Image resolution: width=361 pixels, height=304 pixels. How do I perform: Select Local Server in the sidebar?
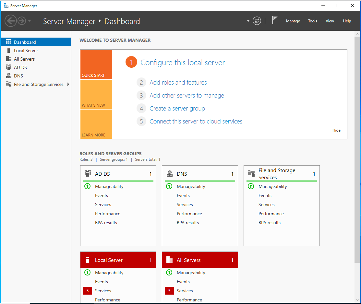[x=26, y=51]
